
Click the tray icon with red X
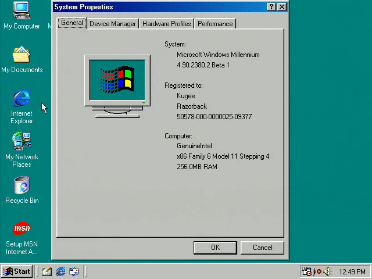pyautogui.click(x=317, y=271)
